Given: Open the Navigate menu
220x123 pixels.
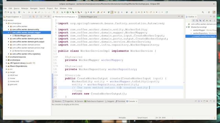Looking at the screenshot, I should [x=34, y=8].
